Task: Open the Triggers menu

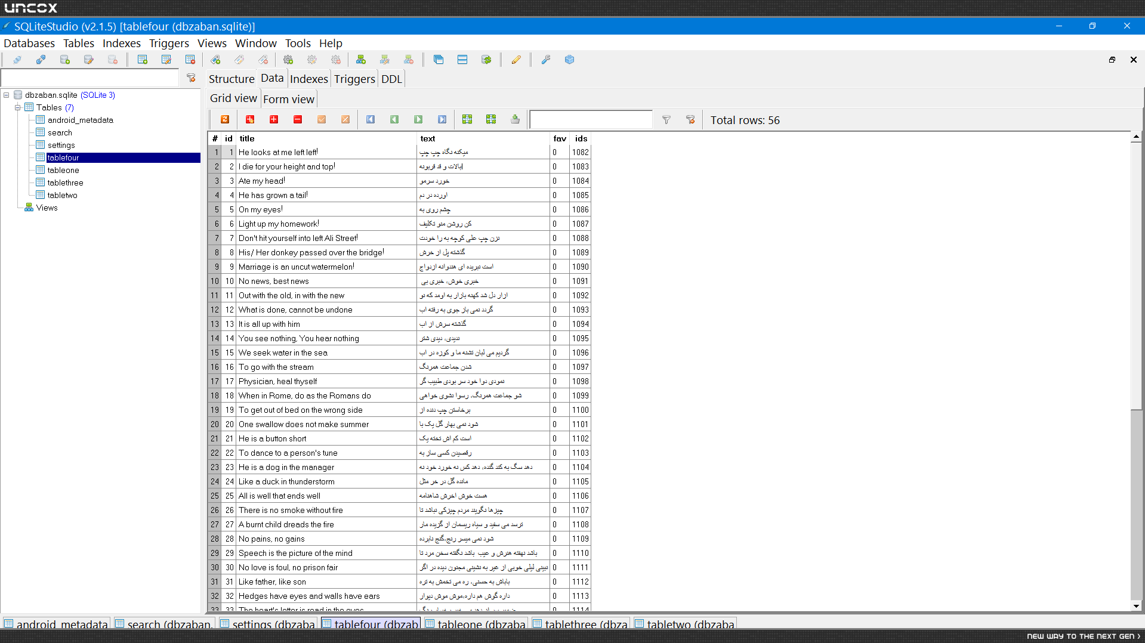Action: [169, 43]
